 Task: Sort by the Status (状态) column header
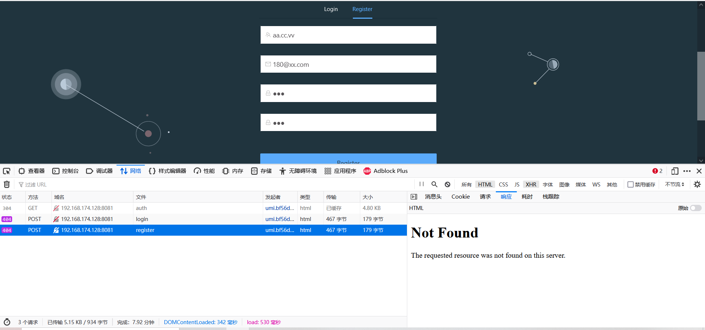[13, 197]
